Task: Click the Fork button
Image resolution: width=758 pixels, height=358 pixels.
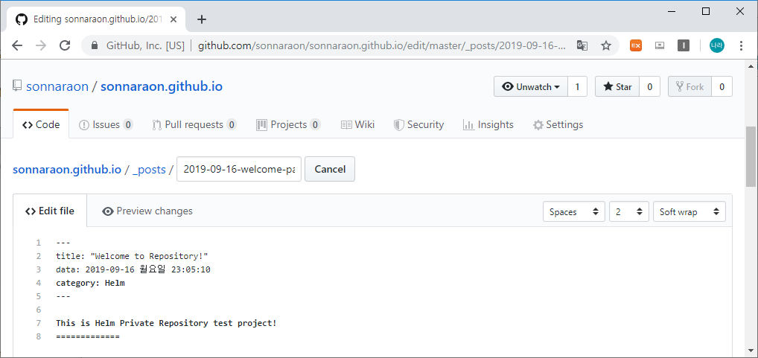Action: (x=689, y=87)
